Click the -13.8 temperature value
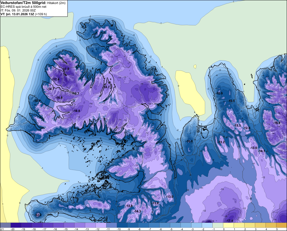 (x=129, y=206)
